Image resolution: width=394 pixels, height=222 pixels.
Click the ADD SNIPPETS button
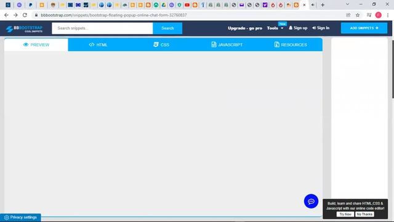364,28
